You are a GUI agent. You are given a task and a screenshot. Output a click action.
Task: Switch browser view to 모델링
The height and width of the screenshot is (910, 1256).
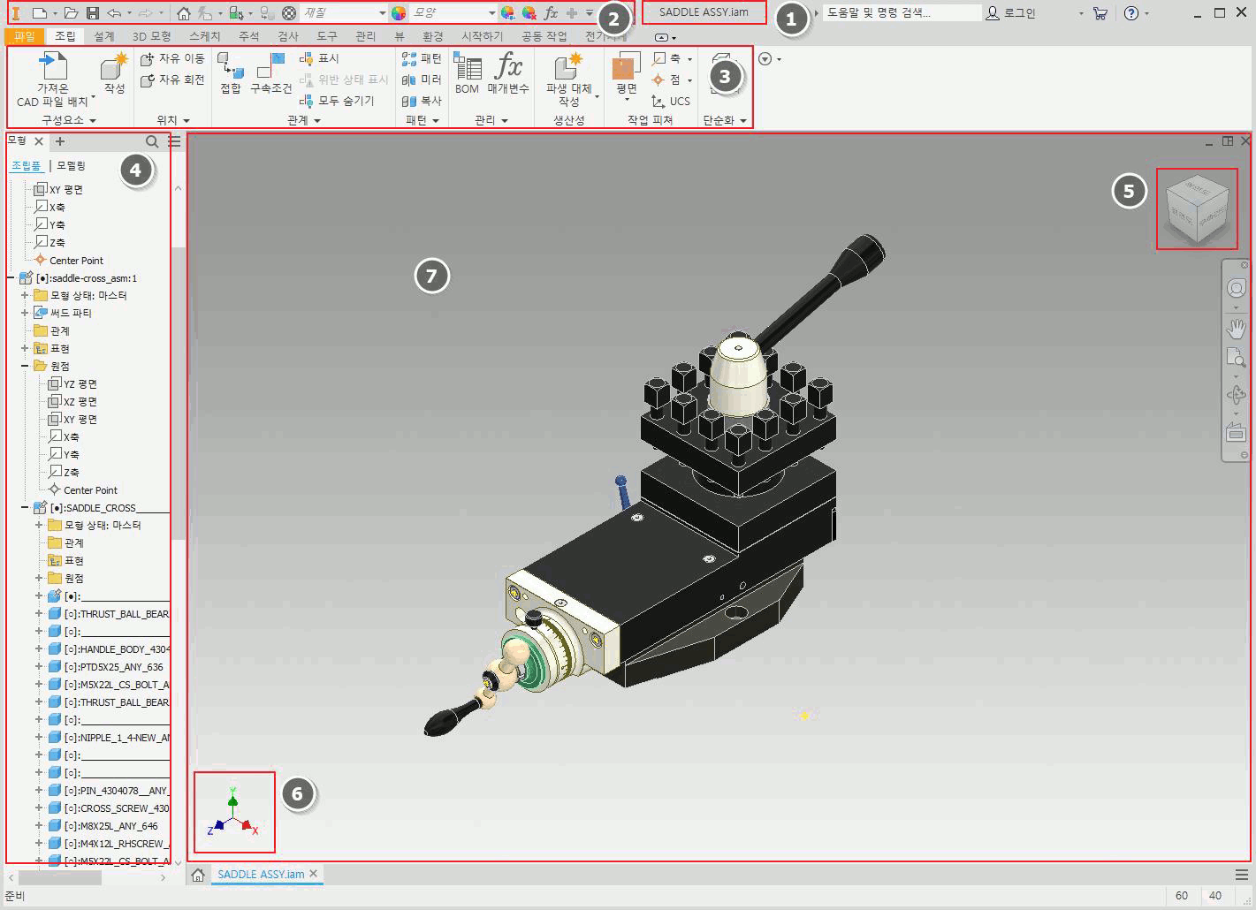tap(72, 165)
